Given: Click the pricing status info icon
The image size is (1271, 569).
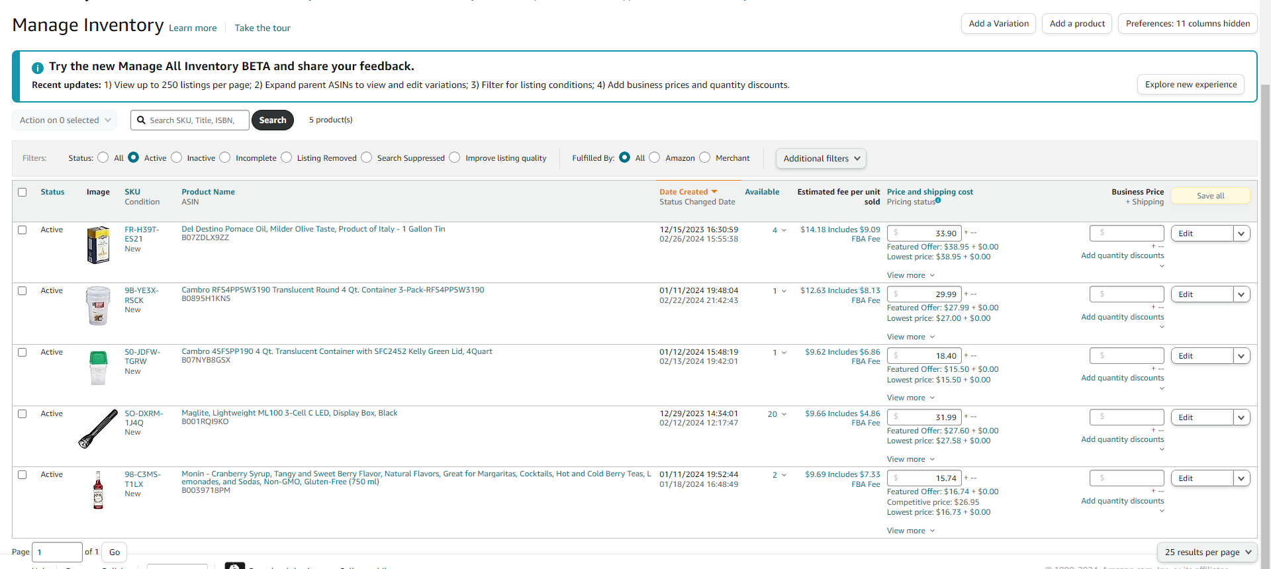Looking at the screenshot, I should (938, 200).
